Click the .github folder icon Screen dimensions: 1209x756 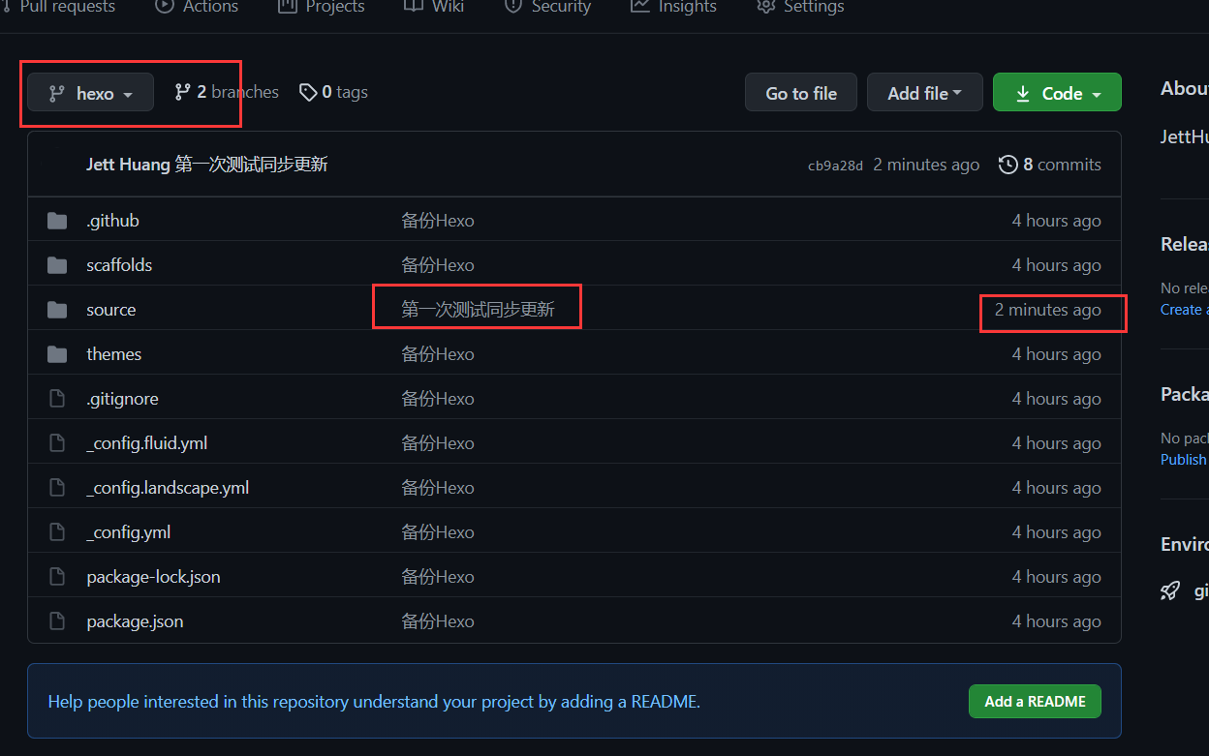coord(57,221)
